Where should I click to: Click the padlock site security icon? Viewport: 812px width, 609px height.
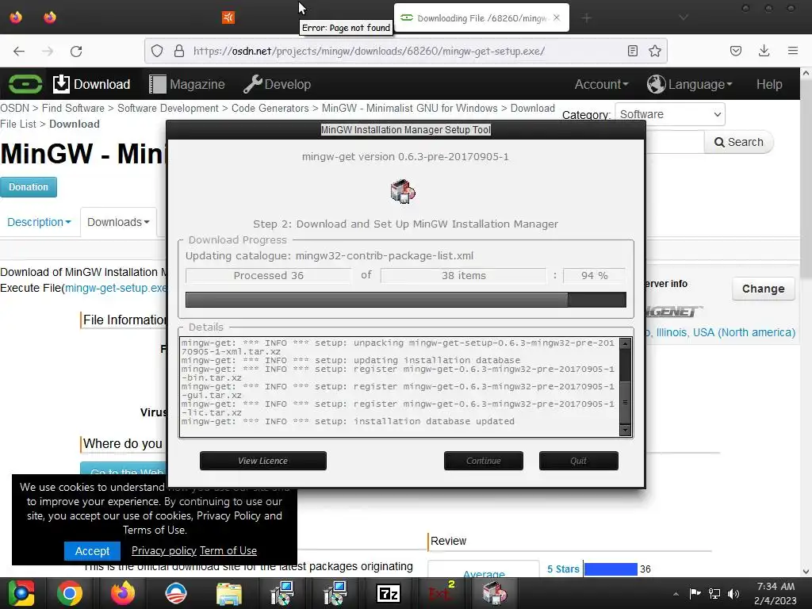pos(179,51)
